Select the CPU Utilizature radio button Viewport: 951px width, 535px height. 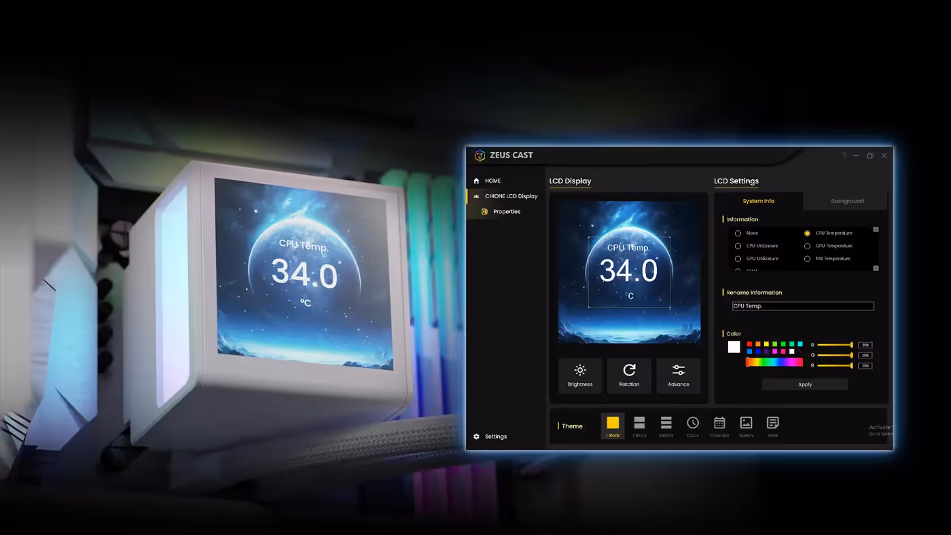coord(738,246)
